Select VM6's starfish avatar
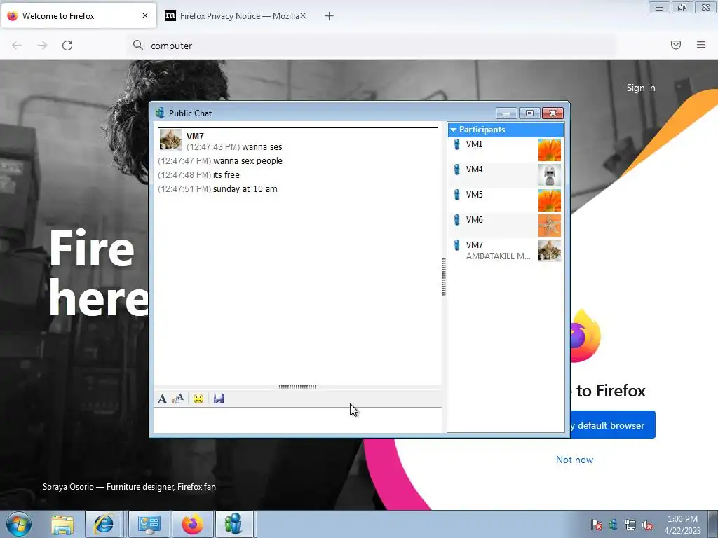Screen dimensions: 718x538 pyautogui.click(x=550, y=226)
